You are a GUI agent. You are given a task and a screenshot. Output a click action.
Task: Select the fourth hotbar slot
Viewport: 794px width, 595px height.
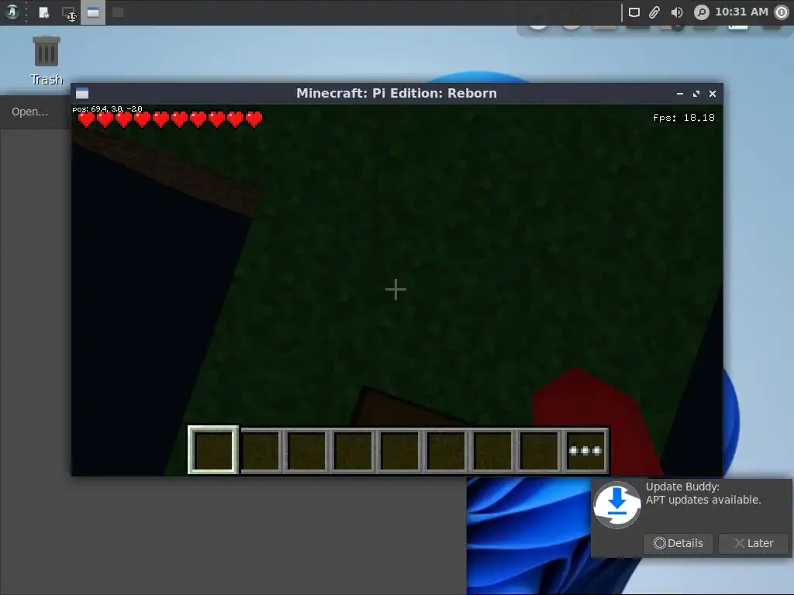(353, 450)
